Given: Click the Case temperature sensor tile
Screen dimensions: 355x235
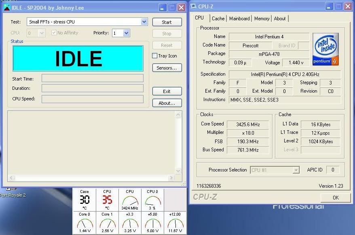Looking at the screenshot, I should [84, 200].
